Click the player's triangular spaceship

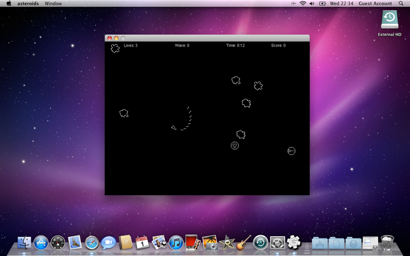pos(174,127)
